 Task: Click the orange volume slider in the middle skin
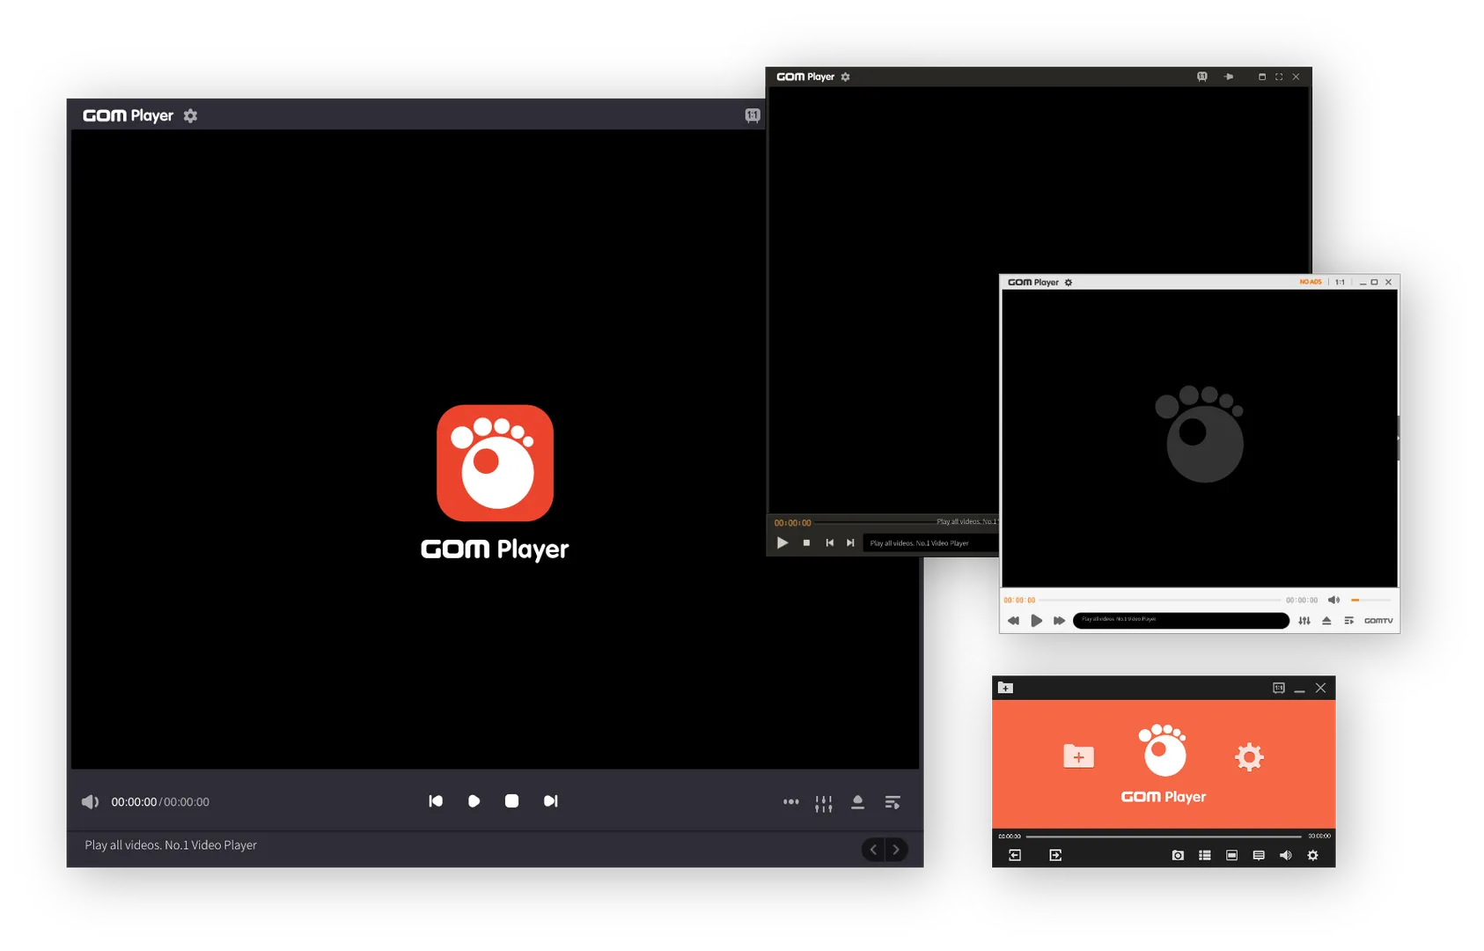point(1355,600)
